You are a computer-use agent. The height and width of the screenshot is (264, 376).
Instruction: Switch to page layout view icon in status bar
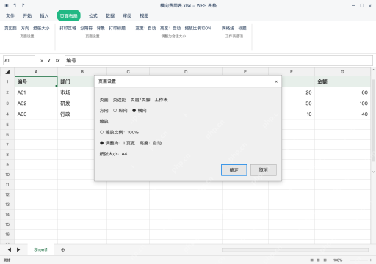(318, 260)
